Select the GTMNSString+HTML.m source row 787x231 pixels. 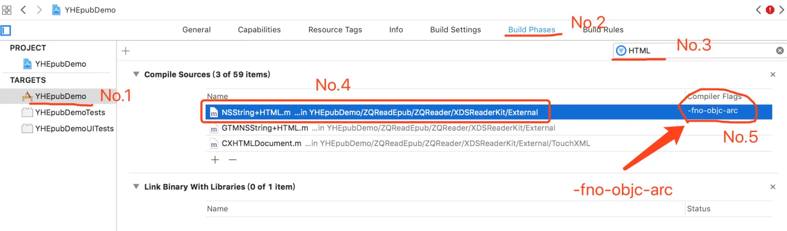tap(488, 128)
